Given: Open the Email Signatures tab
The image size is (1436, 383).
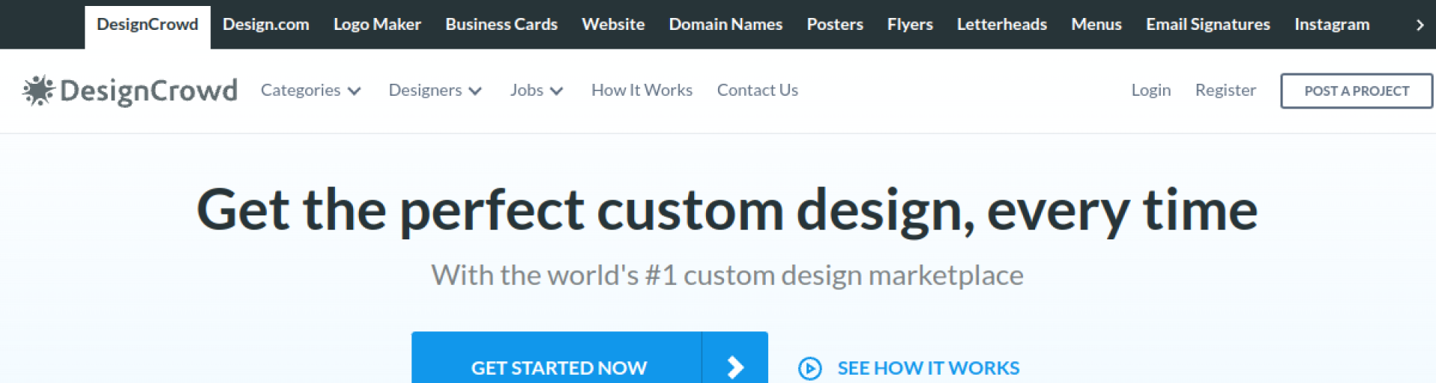Looking at the screenshot, I should [1207, 25].
